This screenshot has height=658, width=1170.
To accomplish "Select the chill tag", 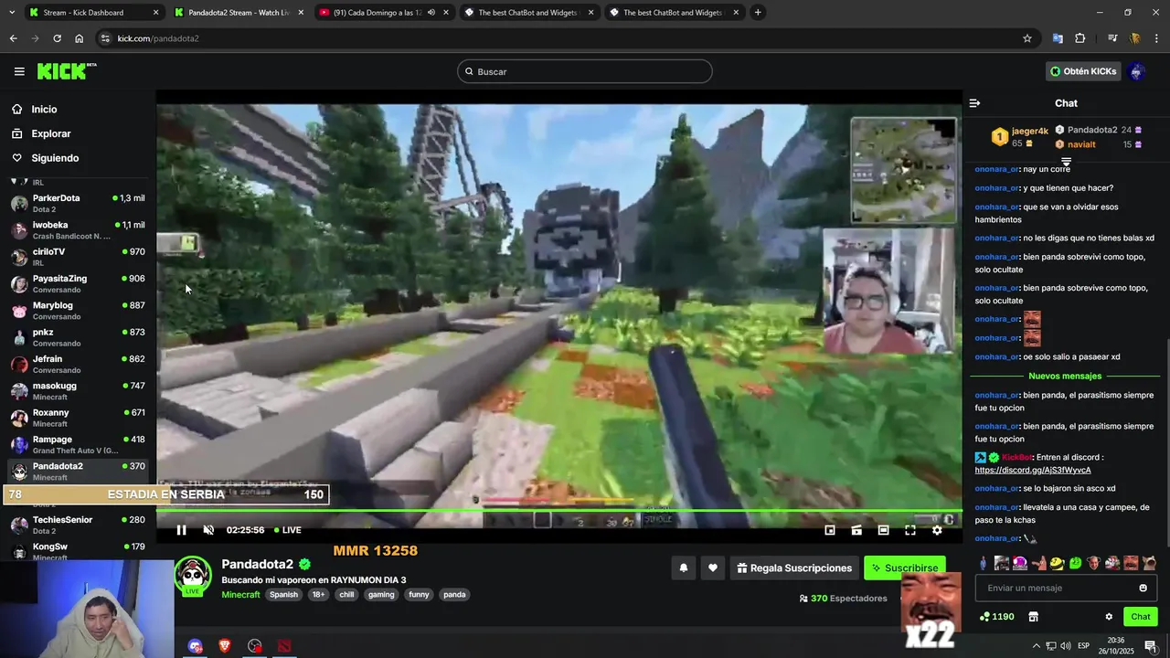I will (x=346, y=594).
